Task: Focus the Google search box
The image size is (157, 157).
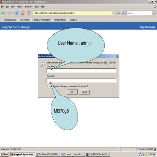Action: tap(140, 13)
